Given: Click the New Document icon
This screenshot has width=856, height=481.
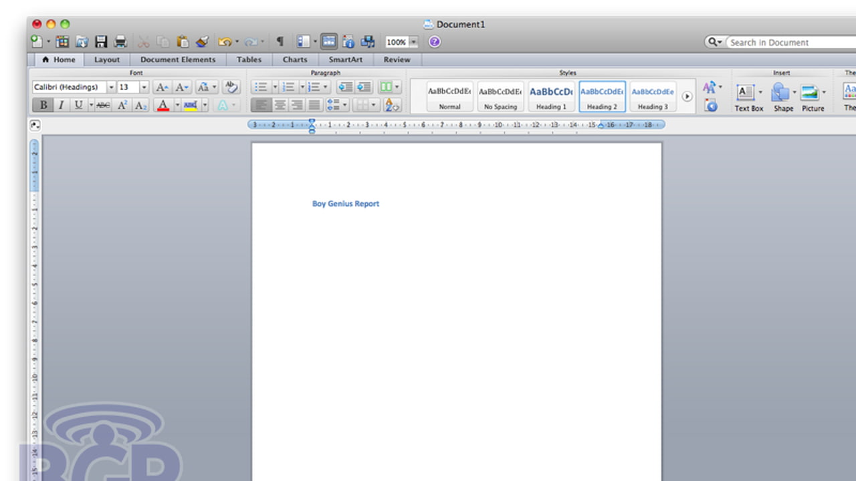Looking at the screenshot, I should [37, 41].
